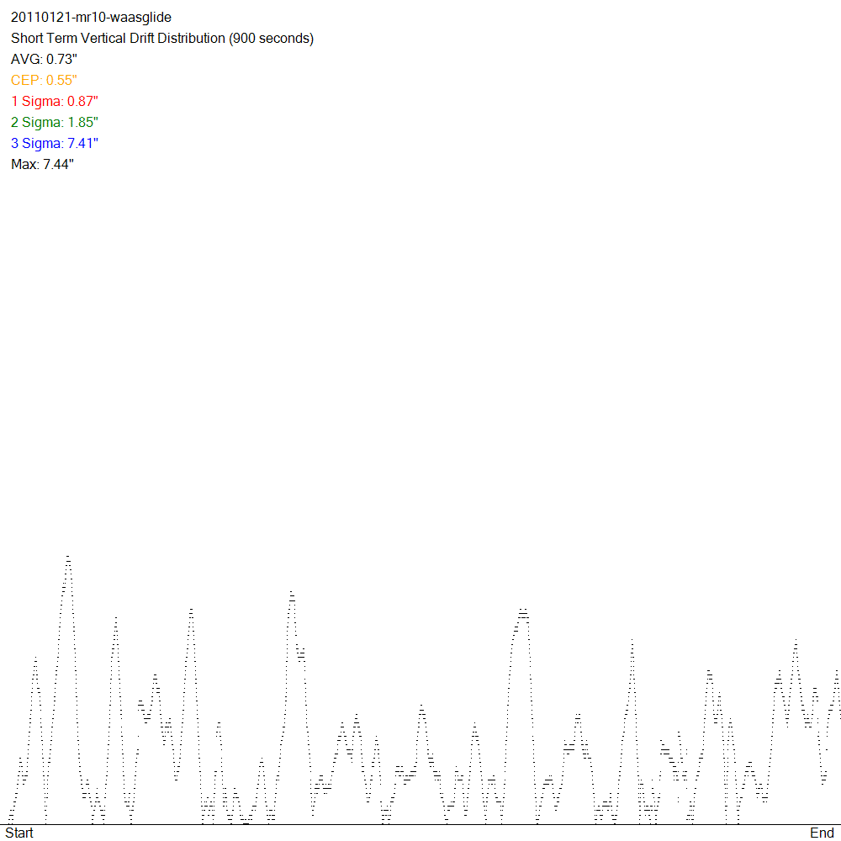Viewport: 841px width, 841px height.
Task: Click the "(900 seconds)" text in the subtitle
Action: click(x=271, y=39)
